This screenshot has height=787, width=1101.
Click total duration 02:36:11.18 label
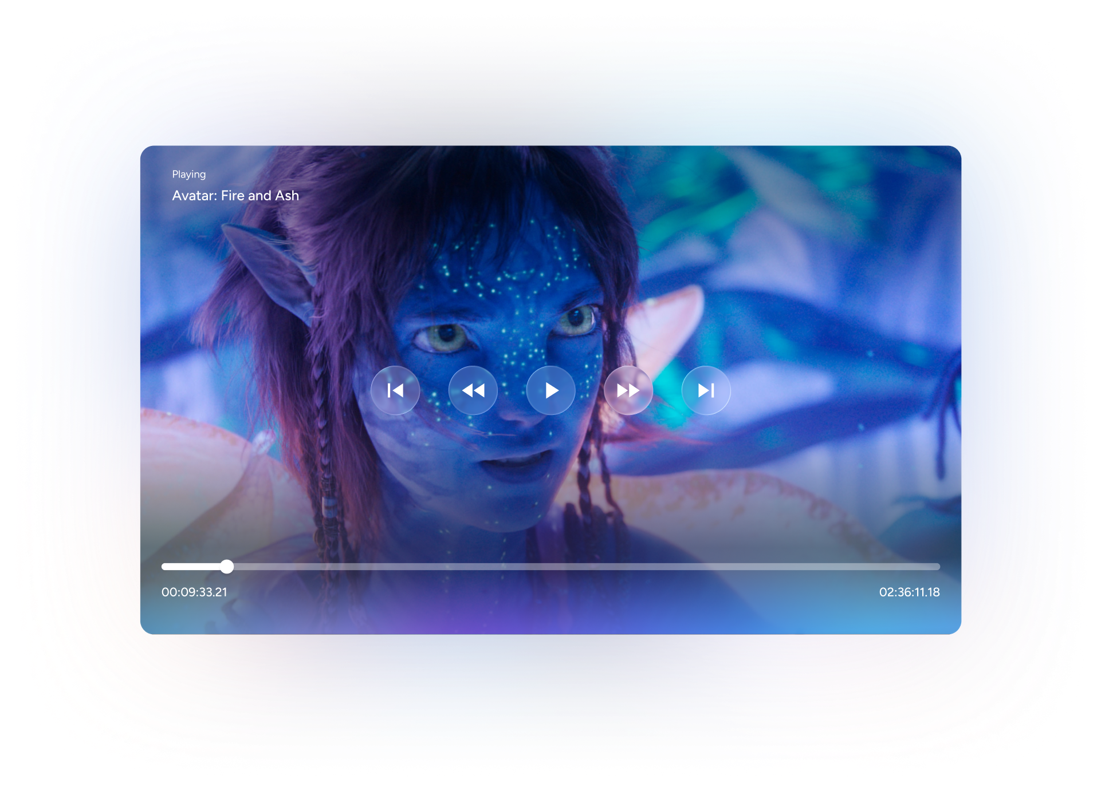(909, 592)
